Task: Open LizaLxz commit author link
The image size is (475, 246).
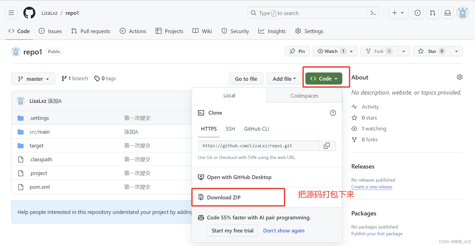Action: point(38,101)
